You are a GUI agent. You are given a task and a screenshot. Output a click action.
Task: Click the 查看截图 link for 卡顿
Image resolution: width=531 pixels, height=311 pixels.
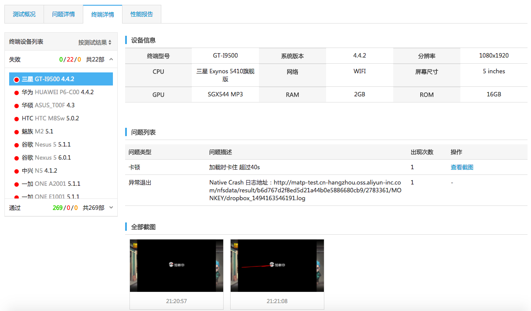point(462,167)
